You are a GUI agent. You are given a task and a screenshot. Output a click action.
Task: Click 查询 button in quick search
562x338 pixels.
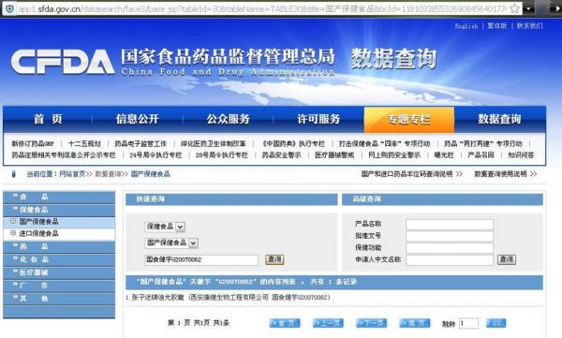(x=274, y=259)
